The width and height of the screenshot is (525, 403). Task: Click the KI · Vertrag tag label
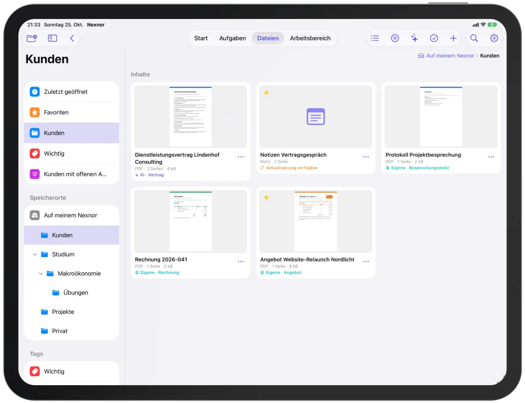coord(149,175)
